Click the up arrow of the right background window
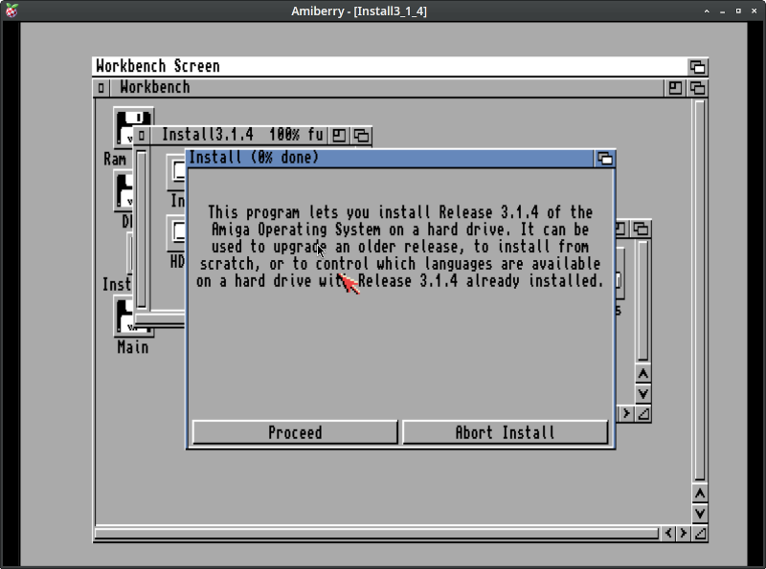 click(x=642, y=374)
